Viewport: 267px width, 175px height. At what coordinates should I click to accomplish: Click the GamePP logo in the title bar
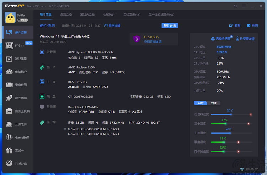pos(14,6)
